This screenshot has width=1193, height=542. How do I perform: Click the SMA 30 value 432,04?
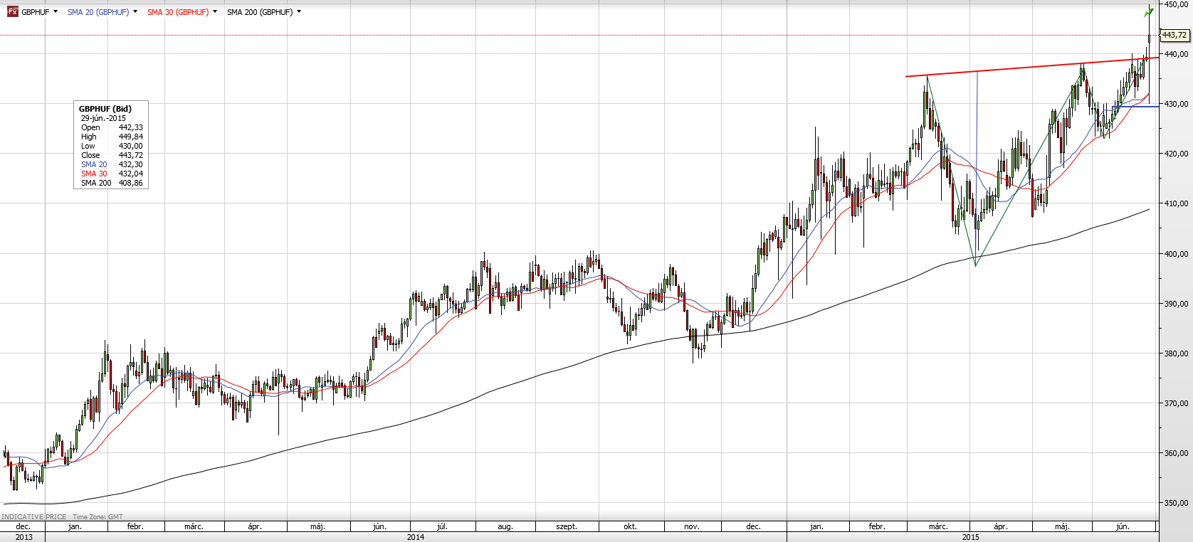pos(131,174)
